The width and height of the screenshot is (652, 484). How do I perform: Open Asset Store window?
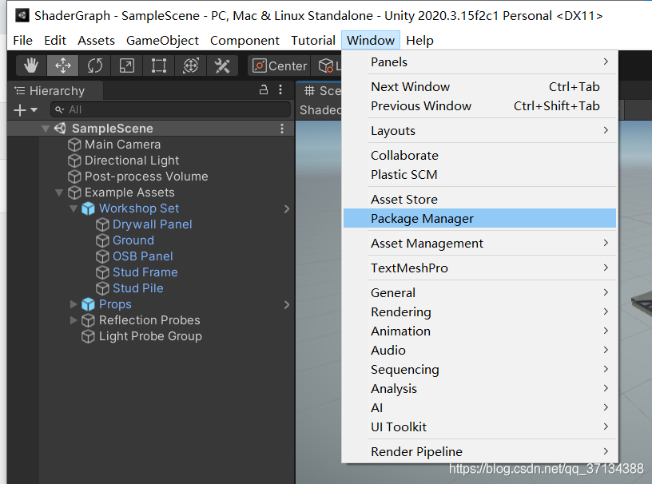480,199
